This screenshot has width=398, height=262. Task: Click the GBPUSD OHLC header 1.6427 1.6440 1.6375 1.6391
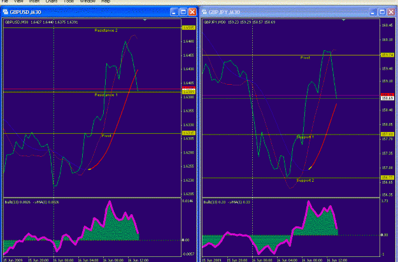[x=54, y=22]
